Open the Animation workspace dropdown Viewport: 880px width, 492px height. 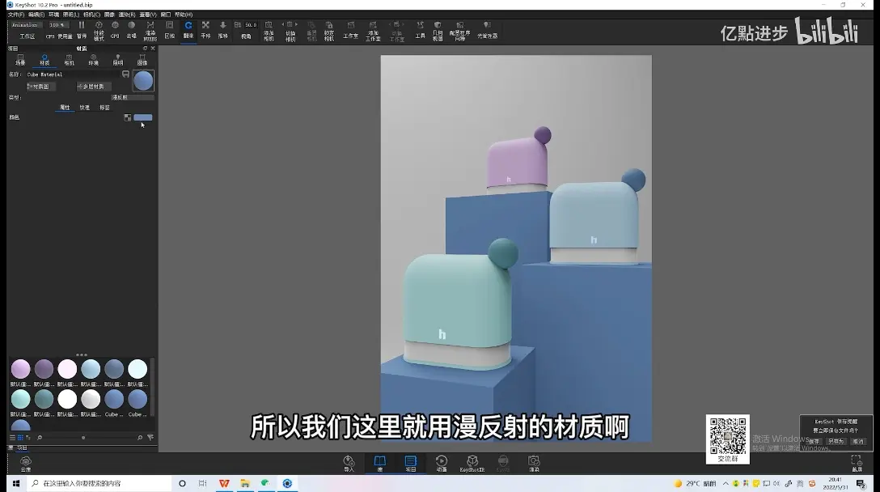26,25
